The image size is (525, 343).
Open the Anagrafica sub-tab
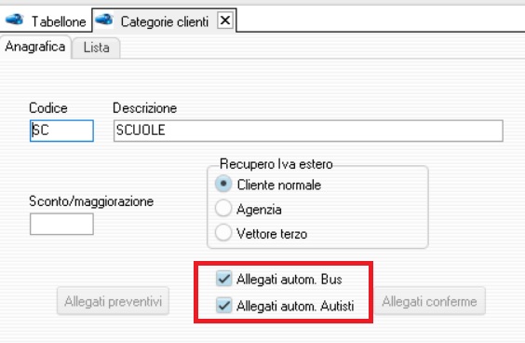(x=35, y=47)
